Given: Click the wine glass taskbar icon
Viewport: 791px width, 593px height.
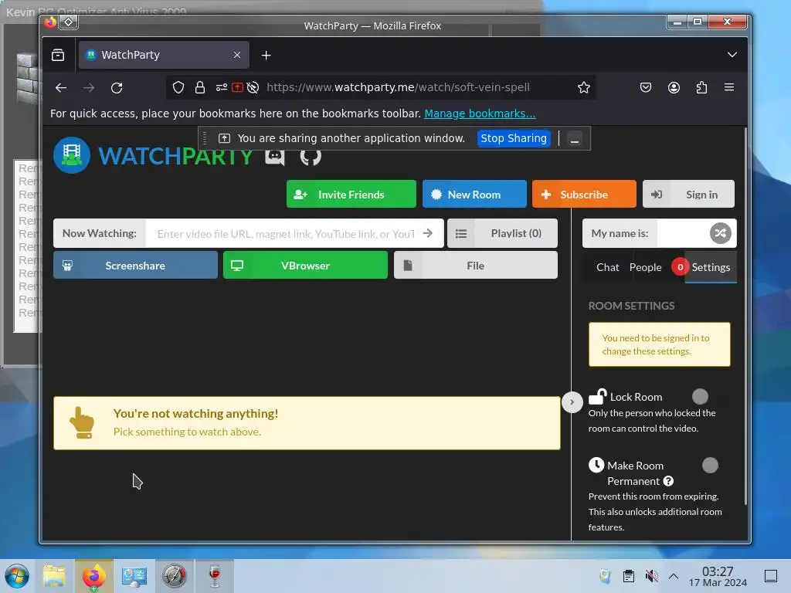Looking at the screenshot, I should (x=215, y=576).
